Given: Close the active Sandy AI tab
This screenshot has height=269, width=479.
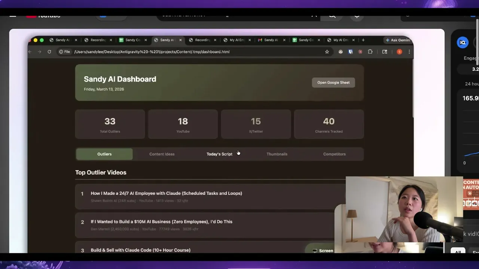Looking at the screenshot, I should click(180, 40).
